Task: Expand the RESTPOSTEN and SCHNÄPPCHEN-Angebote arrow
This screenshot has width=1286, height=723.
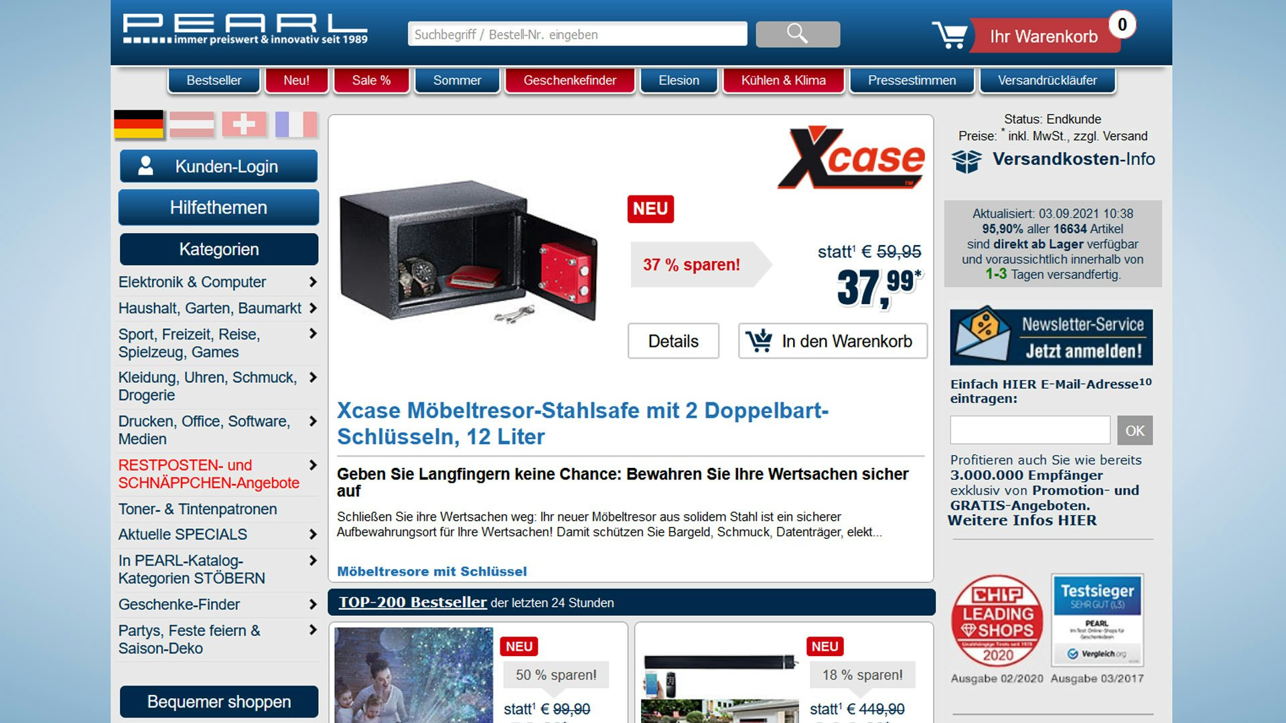Action: coord(312,465)
